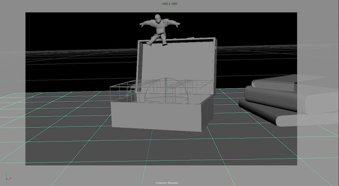Select the T-pose character model
Viewport: 339px width, 186px height.
160,30
